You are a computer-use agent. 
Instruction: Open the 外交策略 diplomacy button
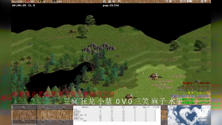(x=186, y=1)
